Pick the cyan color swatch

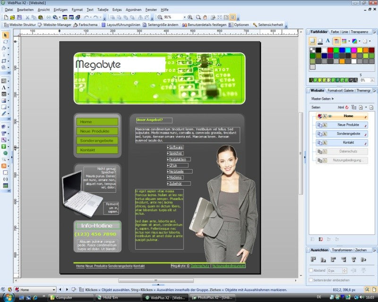[x=348, y=50]
